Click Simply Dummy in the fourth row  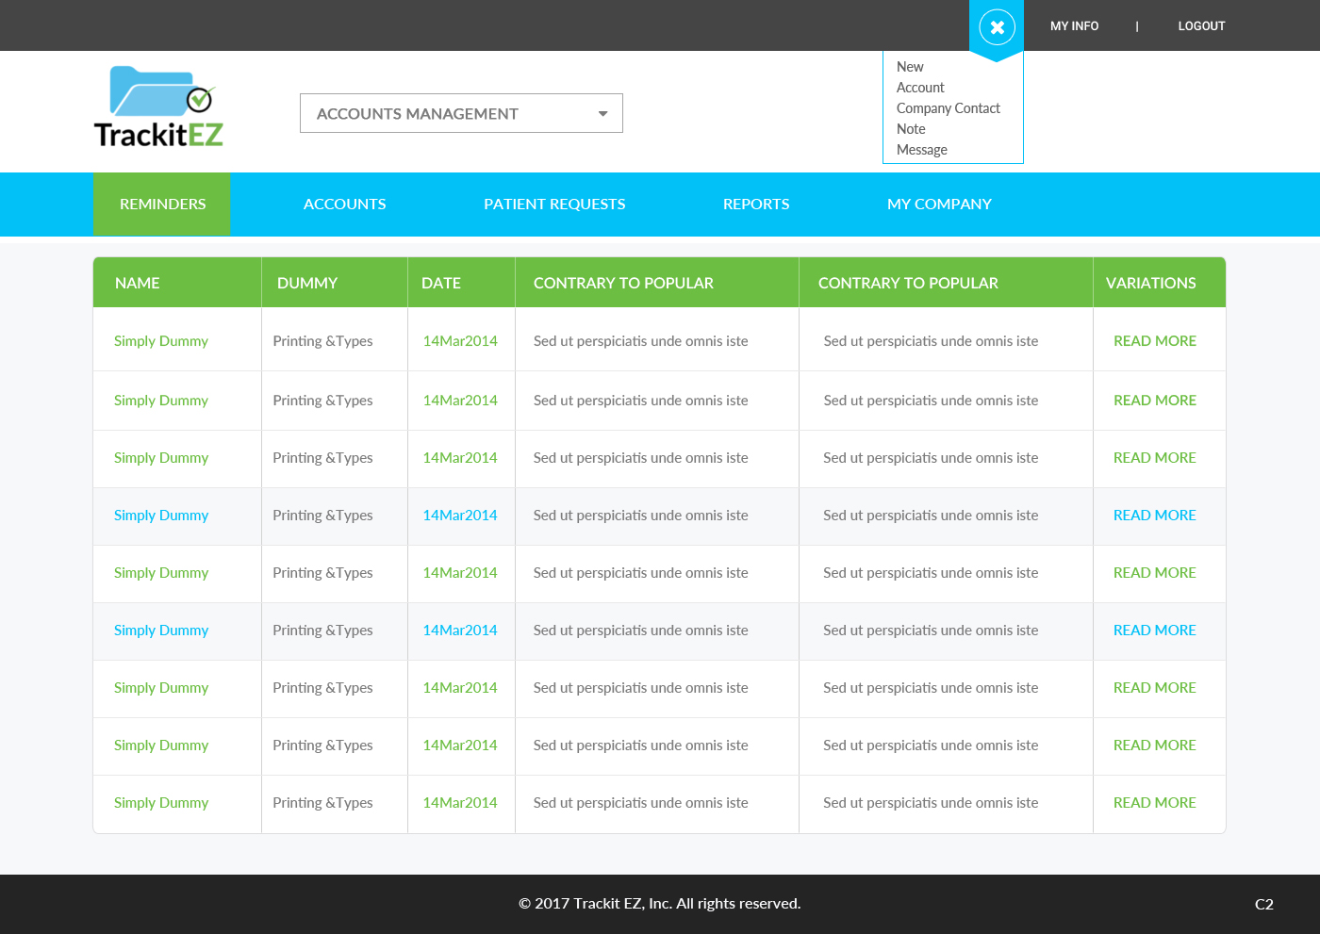pyautogui.click(x=161, y=516)
